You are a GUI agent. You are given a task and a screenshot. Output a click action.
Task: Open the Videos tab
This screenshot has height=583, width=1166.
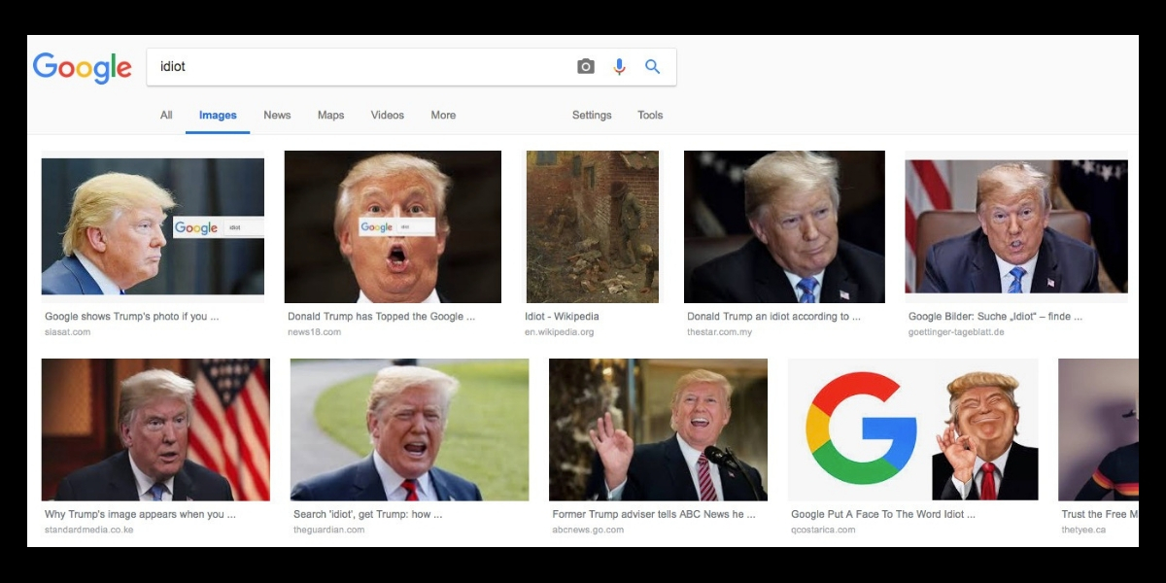tap(387, 115)
